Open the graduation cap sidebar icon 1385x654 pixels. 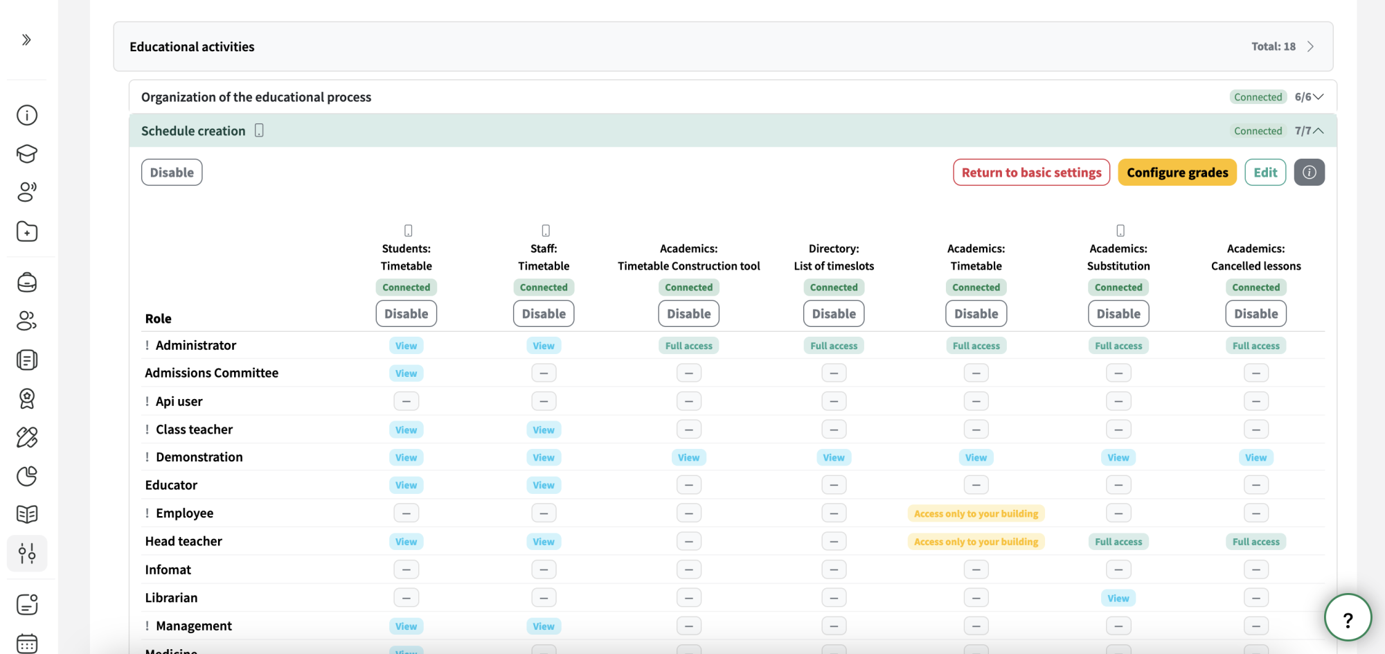(x=27, y=154)
